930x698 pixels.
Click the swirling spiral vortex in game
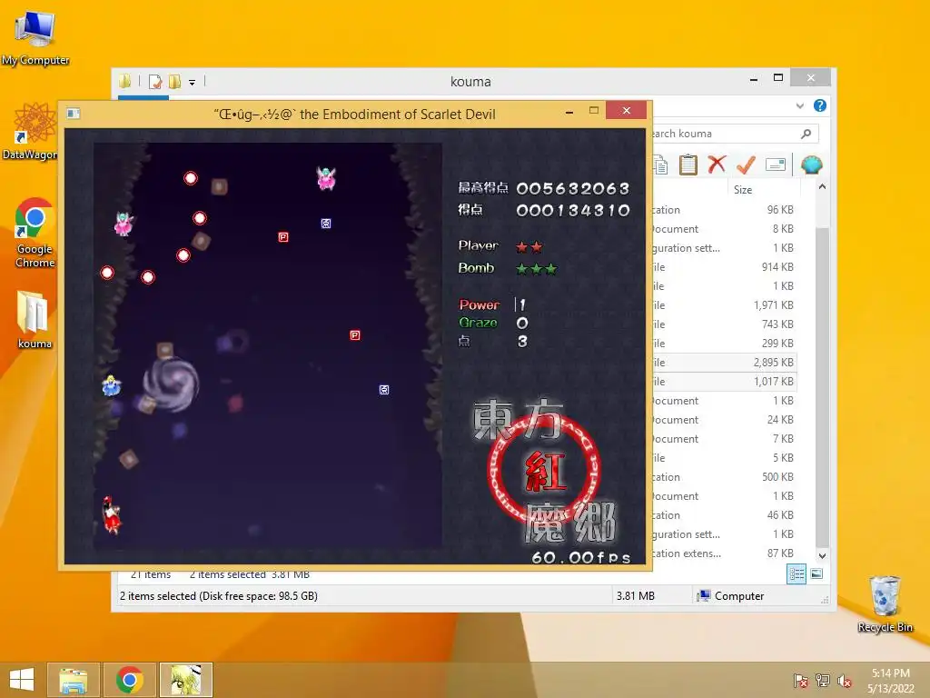(x=172, y=383)
